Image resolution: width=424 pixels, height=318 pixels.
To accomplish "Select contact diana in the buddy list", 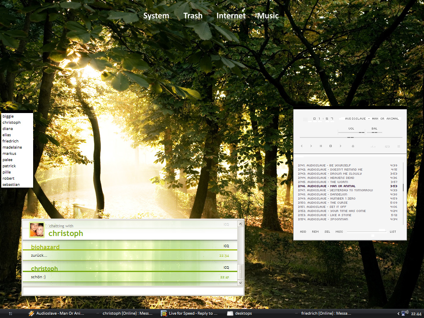I will point(17,129).
